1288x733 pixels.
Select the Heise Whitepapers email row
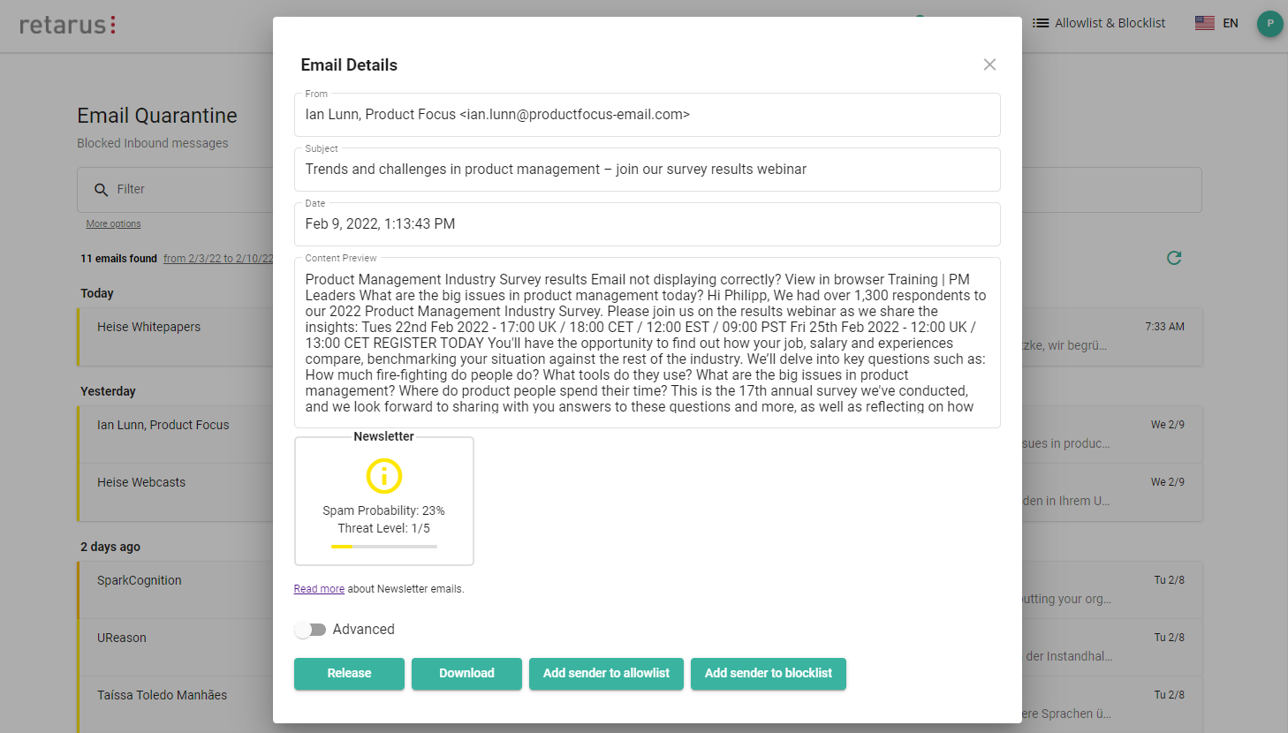click(x=175, y=336)
